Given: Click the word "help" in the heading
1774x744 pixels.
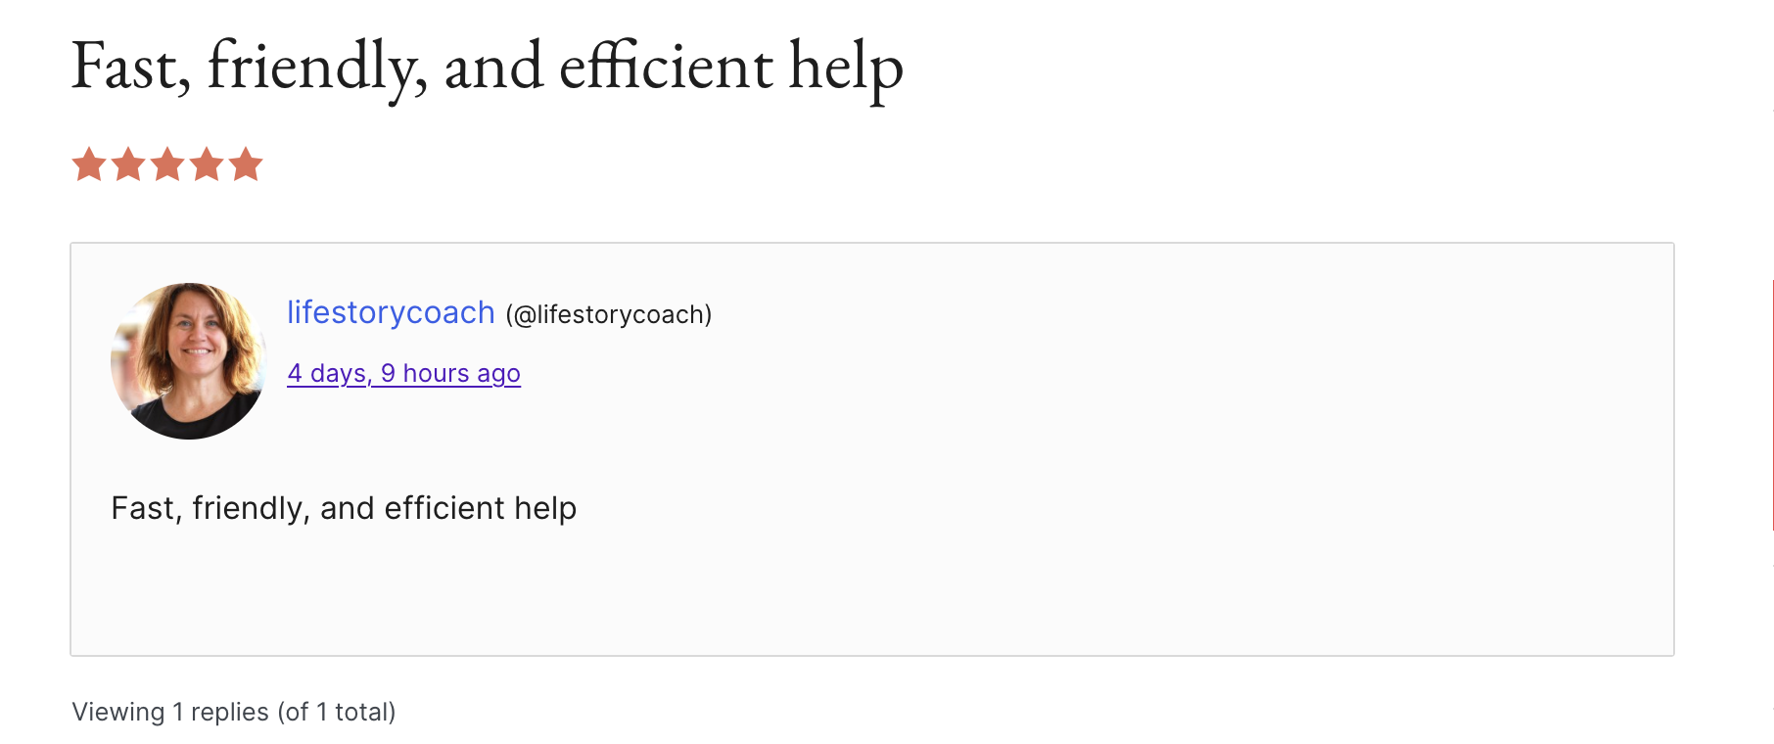Looking at the screenshot, I should [846, 67].
